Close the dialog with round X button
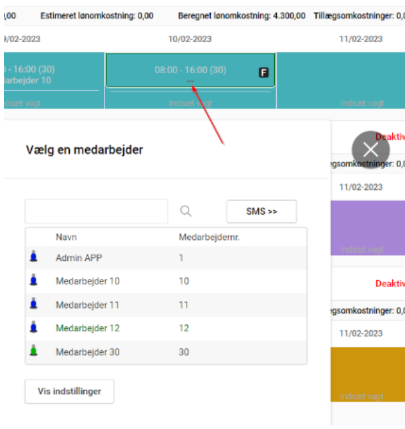The width and height of the screenshot is (405, 429). tap(370, 150)
